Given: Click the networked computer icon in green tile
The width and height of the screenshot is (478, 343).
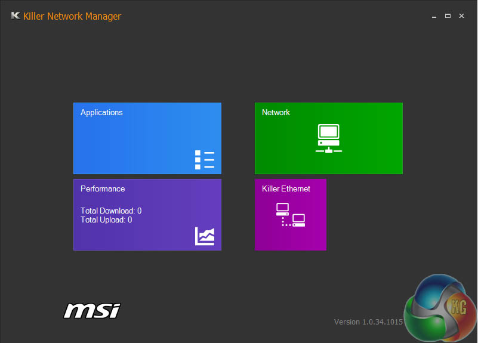Looking at the screenshot, I should 329,138.
